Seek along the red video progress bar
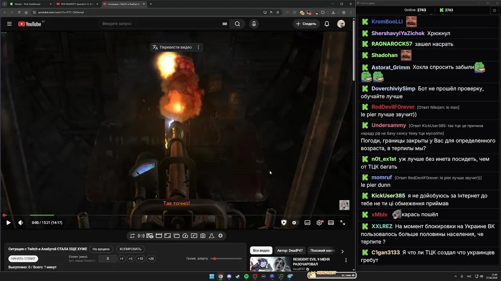 point(176,215)
